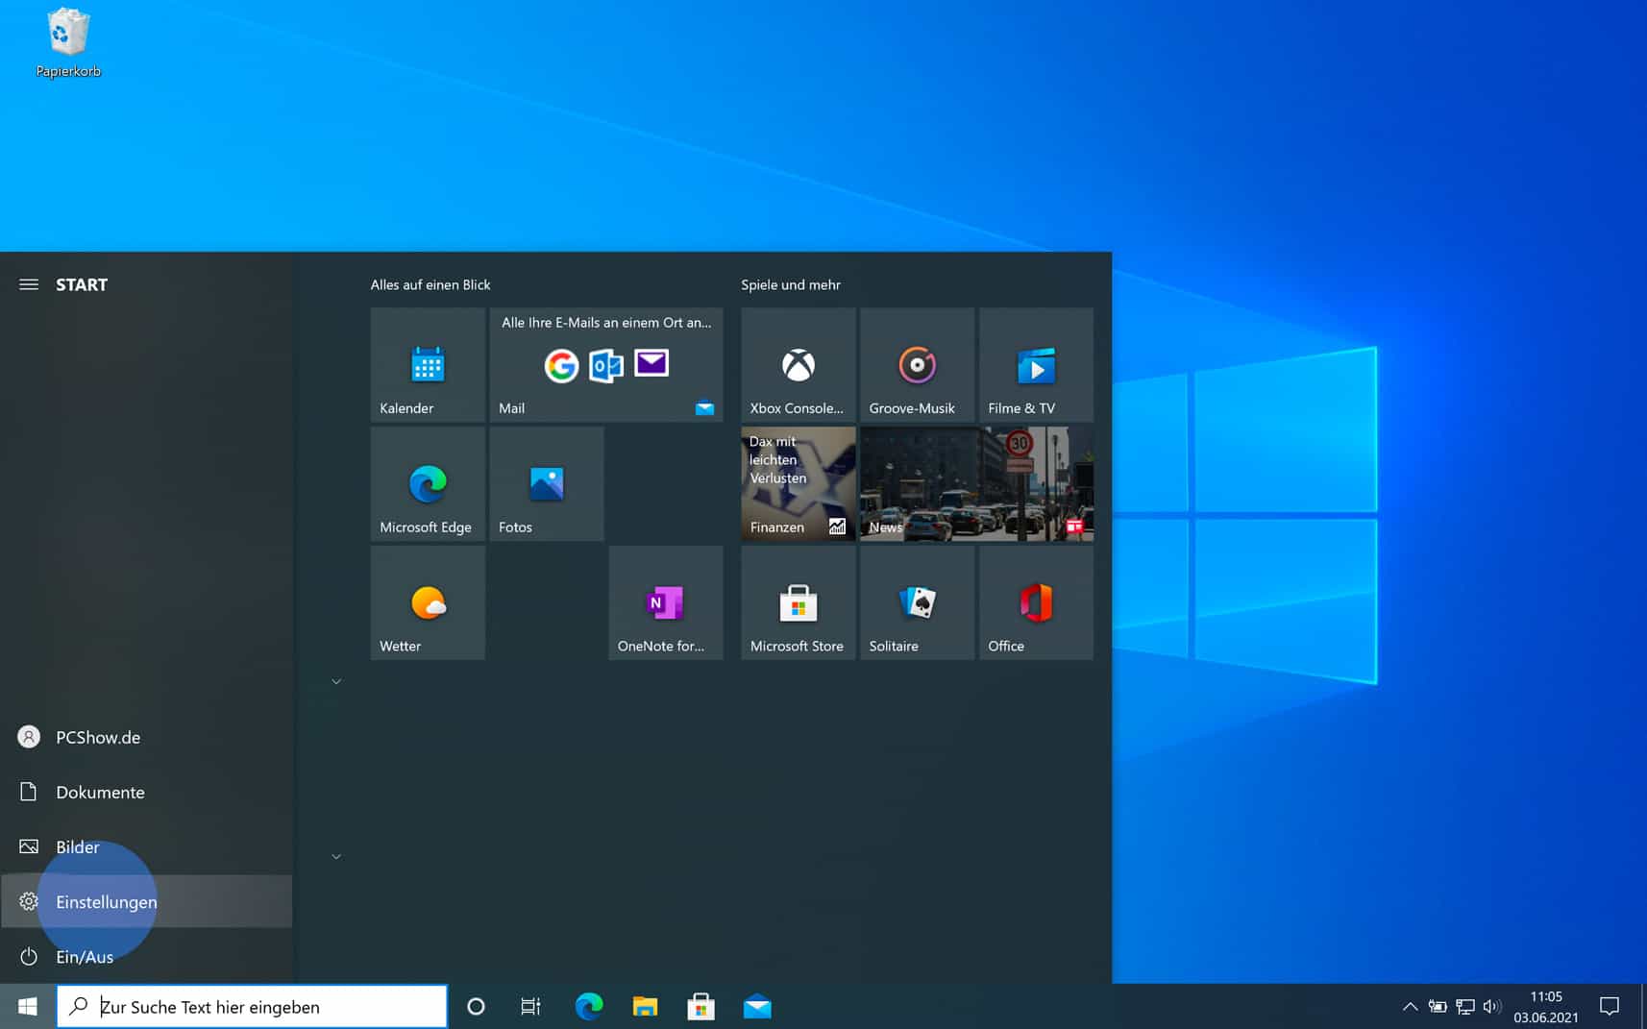Open Task View in taskbar
The image size is (1647, 1029).
tap(530, 1006)
